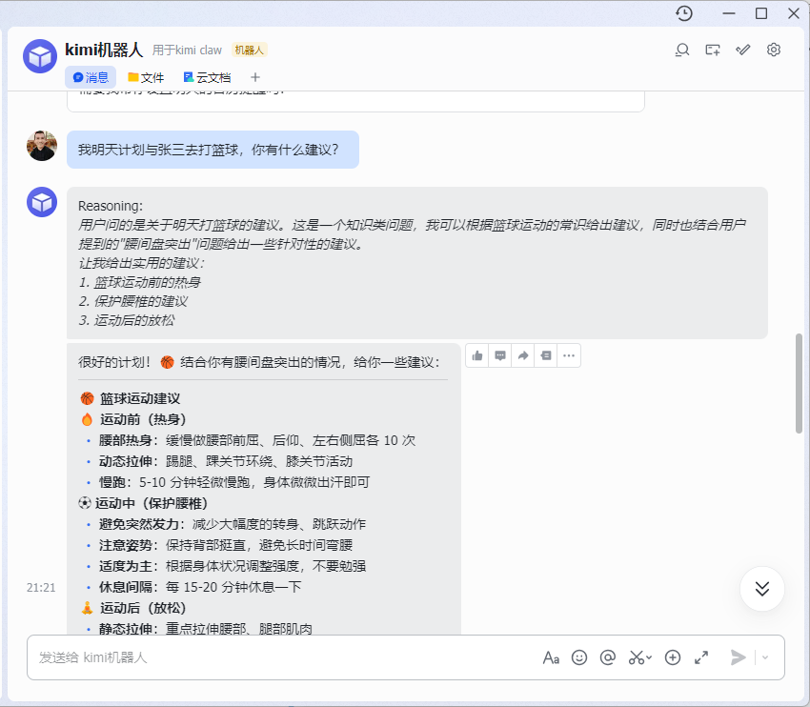Screen dimensions: 810x707
Task: Switch to the 云文档 tab
Action: point(207,77)
